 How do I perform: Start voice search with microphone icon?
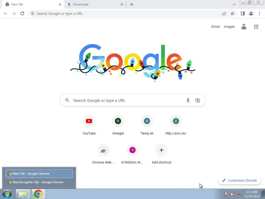(188, 100)
